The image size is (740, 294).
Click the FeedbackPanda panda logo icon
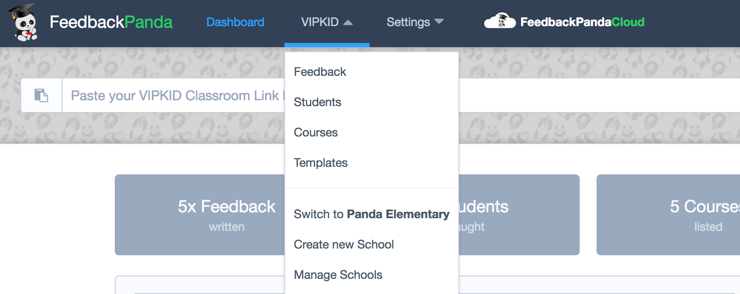tap(24, 22)
